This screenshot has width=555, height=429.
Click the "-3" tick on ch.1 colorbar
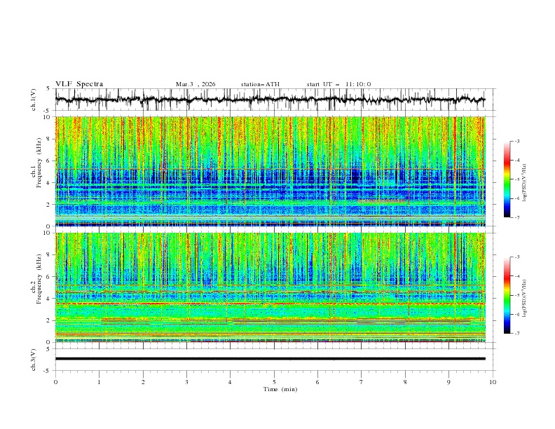click(x=517, y=141)
